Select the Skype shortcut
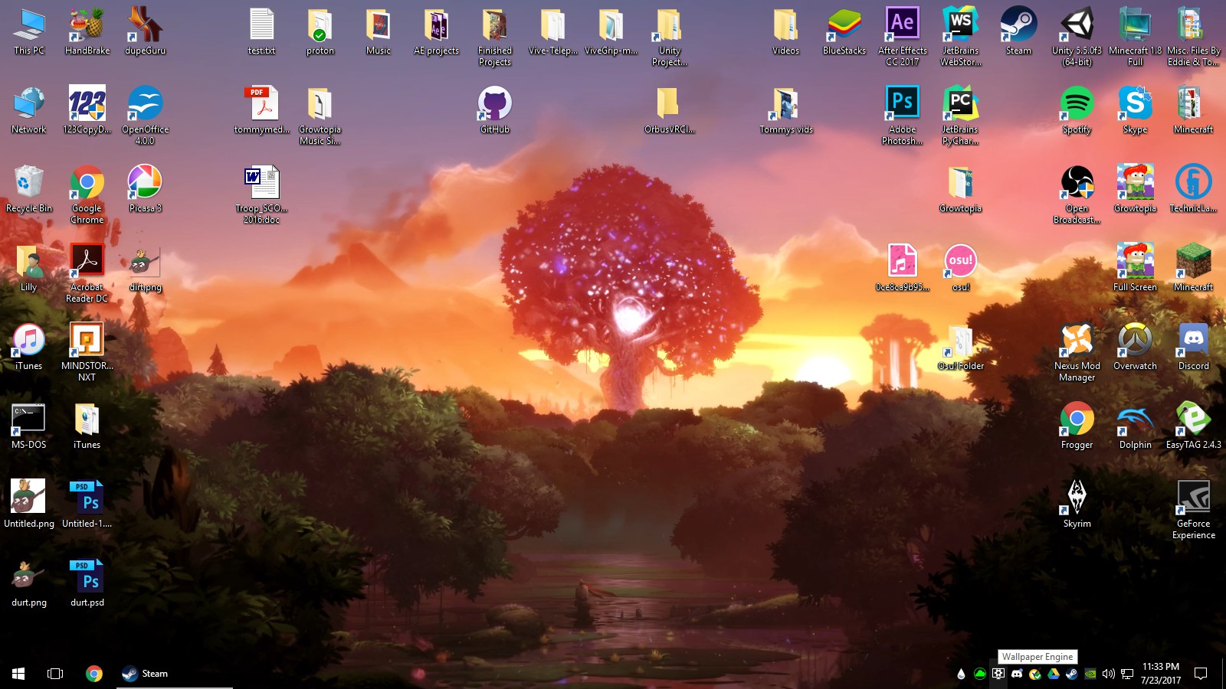1226x689 pixels. [1136, 110]
